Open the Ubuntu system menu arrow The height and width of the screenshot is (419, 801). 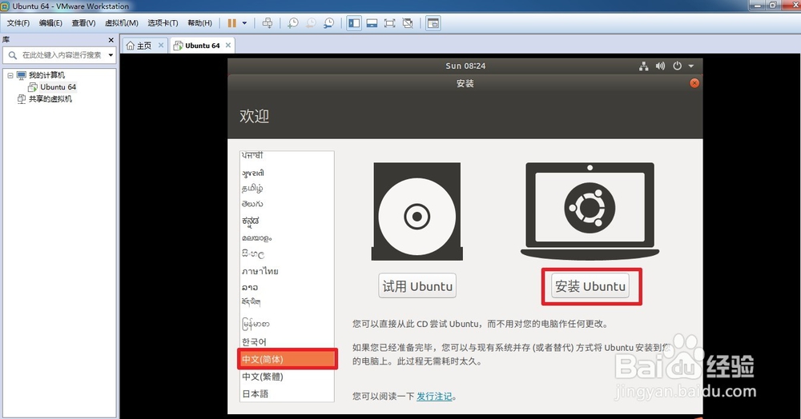pos(691,66)
